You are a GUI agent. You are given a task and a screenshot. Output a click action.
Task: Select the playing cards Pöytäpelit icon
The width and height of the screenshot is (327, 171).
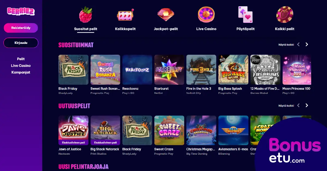[x=245, y=15]
